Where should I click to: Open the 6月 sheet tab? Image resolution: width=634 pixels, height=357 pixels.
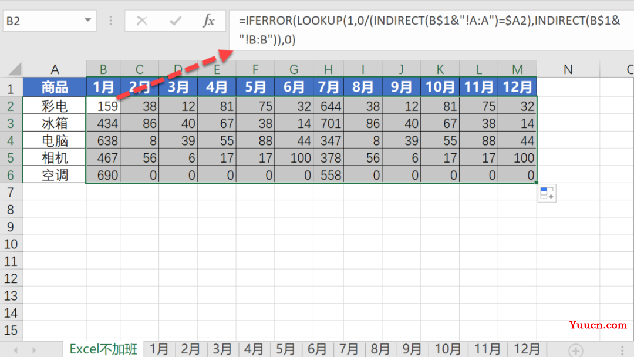click(316, 349)
